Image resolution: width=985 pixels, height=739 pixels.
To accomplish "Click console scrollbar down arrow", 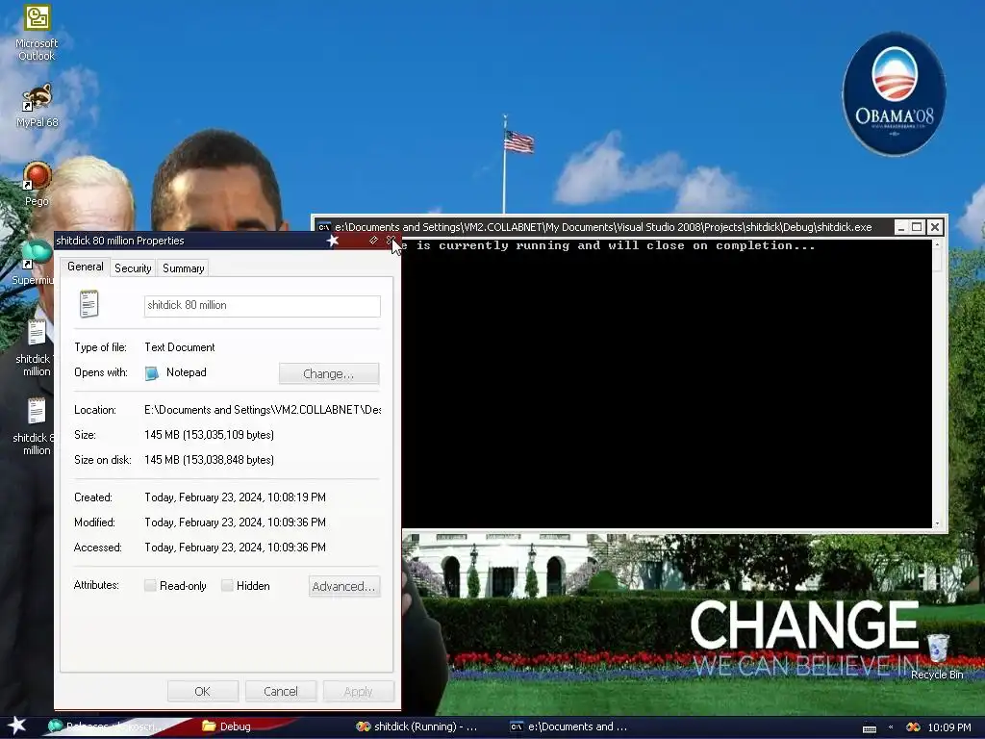I will point(937,522).
